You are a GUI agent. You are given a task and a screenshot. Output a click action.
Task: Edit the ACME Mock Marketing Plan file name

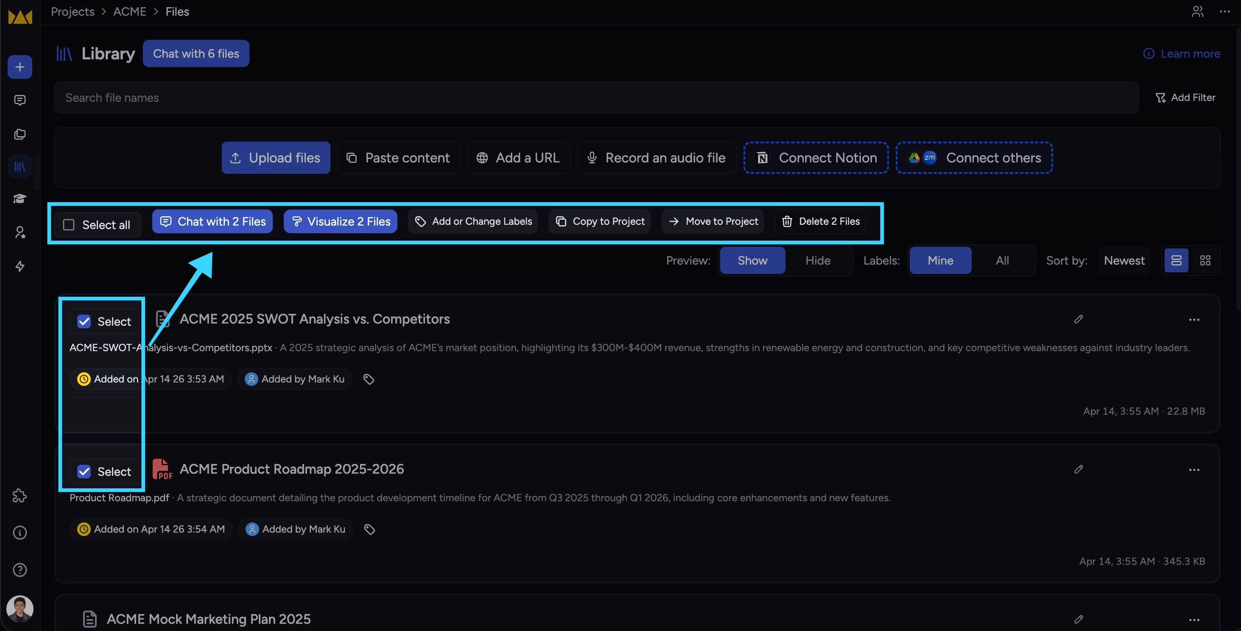(1079, 619)
